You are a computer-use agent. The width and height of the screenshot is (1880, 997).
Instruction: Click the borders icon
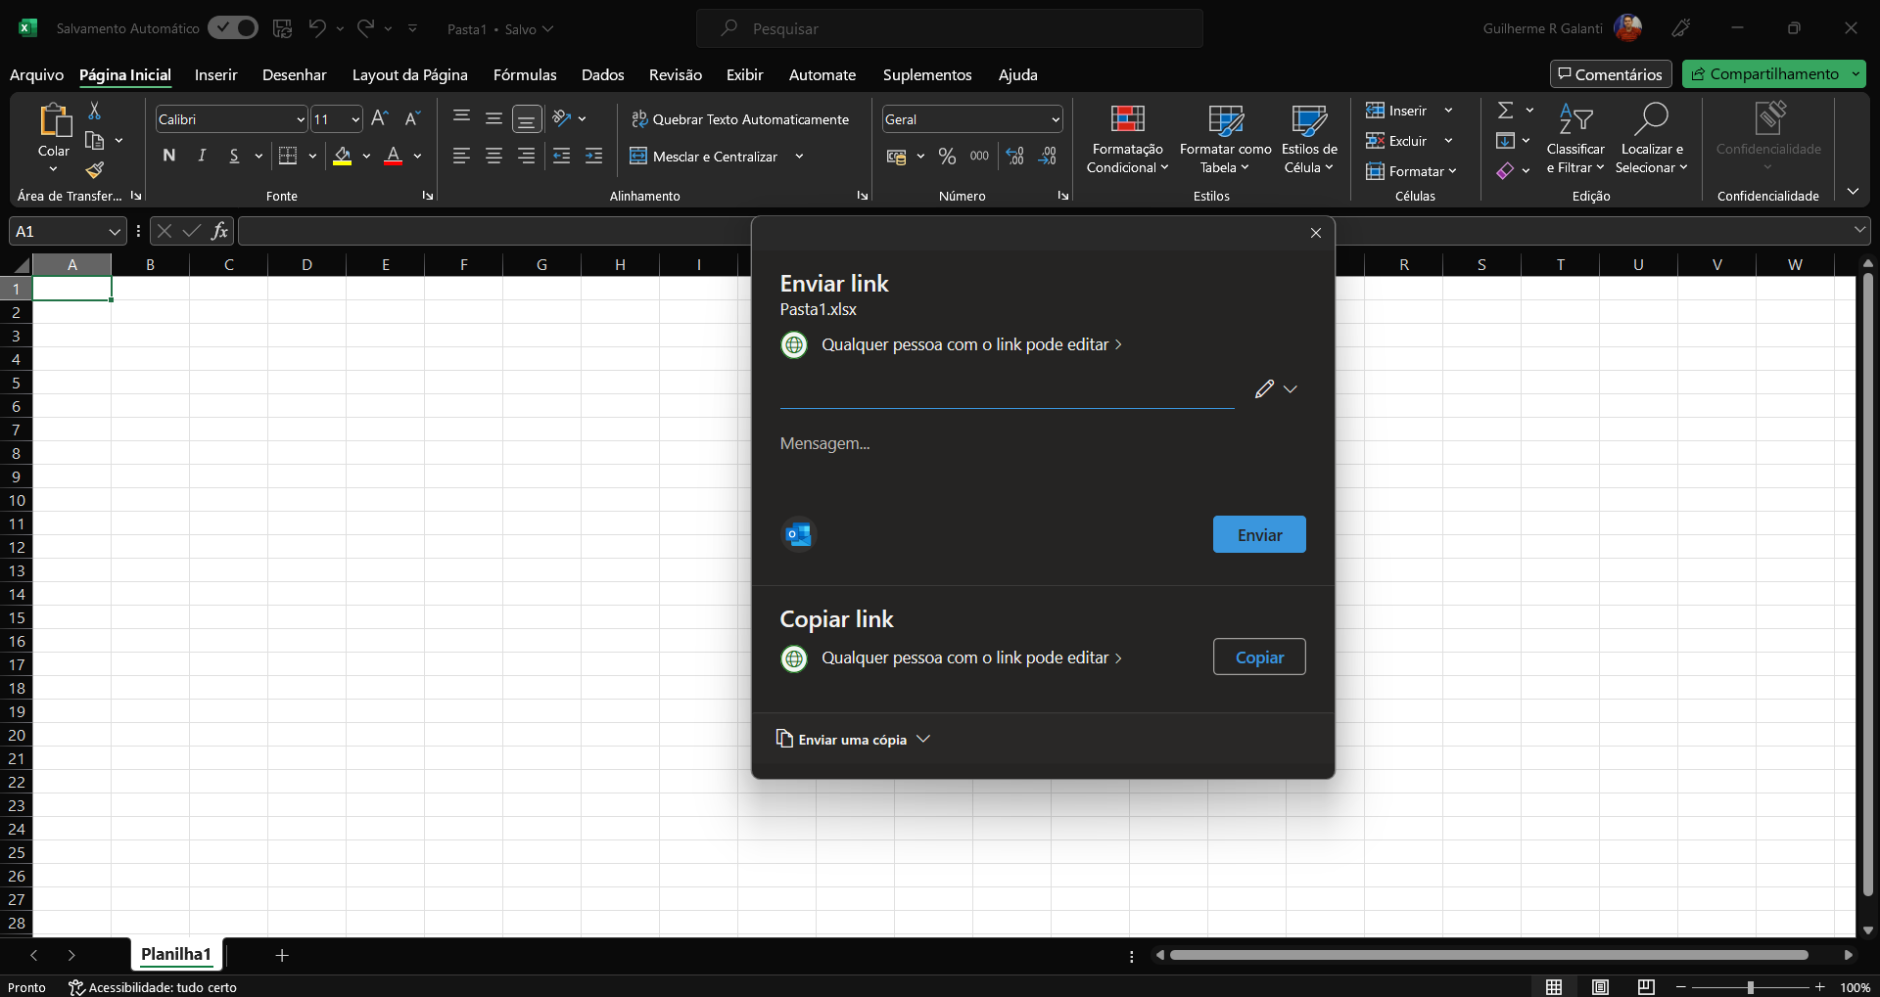(288, 156)
